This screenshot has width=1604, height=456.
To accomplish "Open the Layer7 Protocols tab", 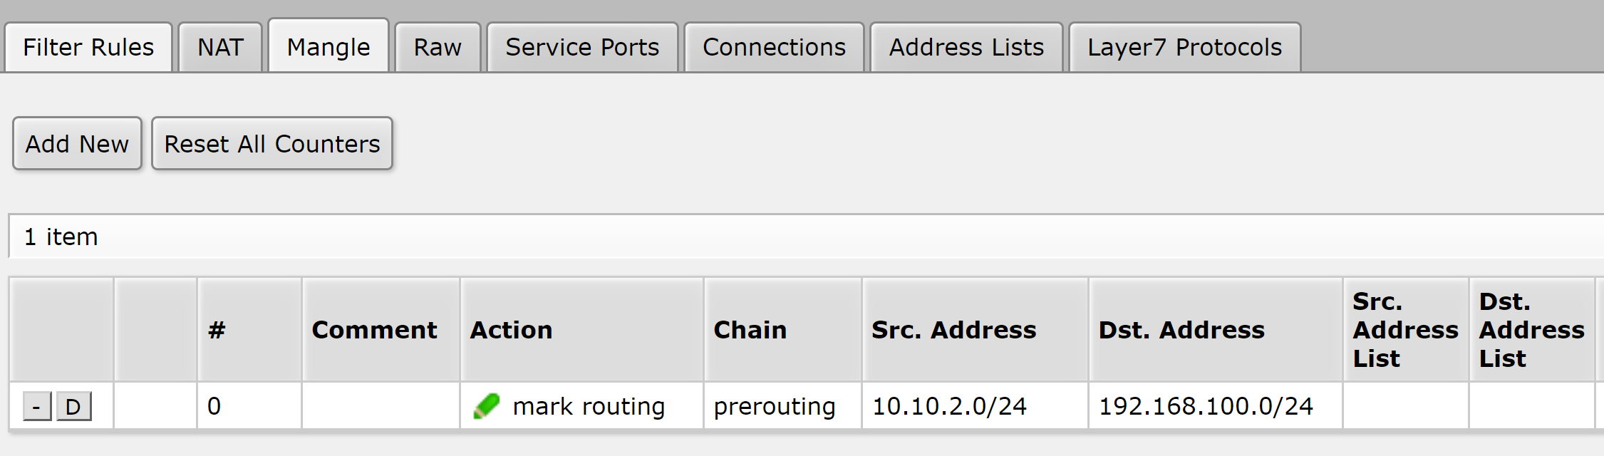I will click(x=1184, y=48).
